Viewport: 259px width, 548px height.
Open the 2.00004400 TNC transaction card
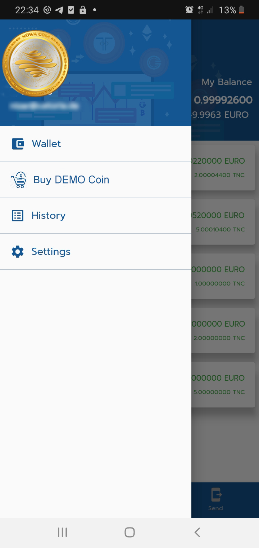[x=223, y=168]
